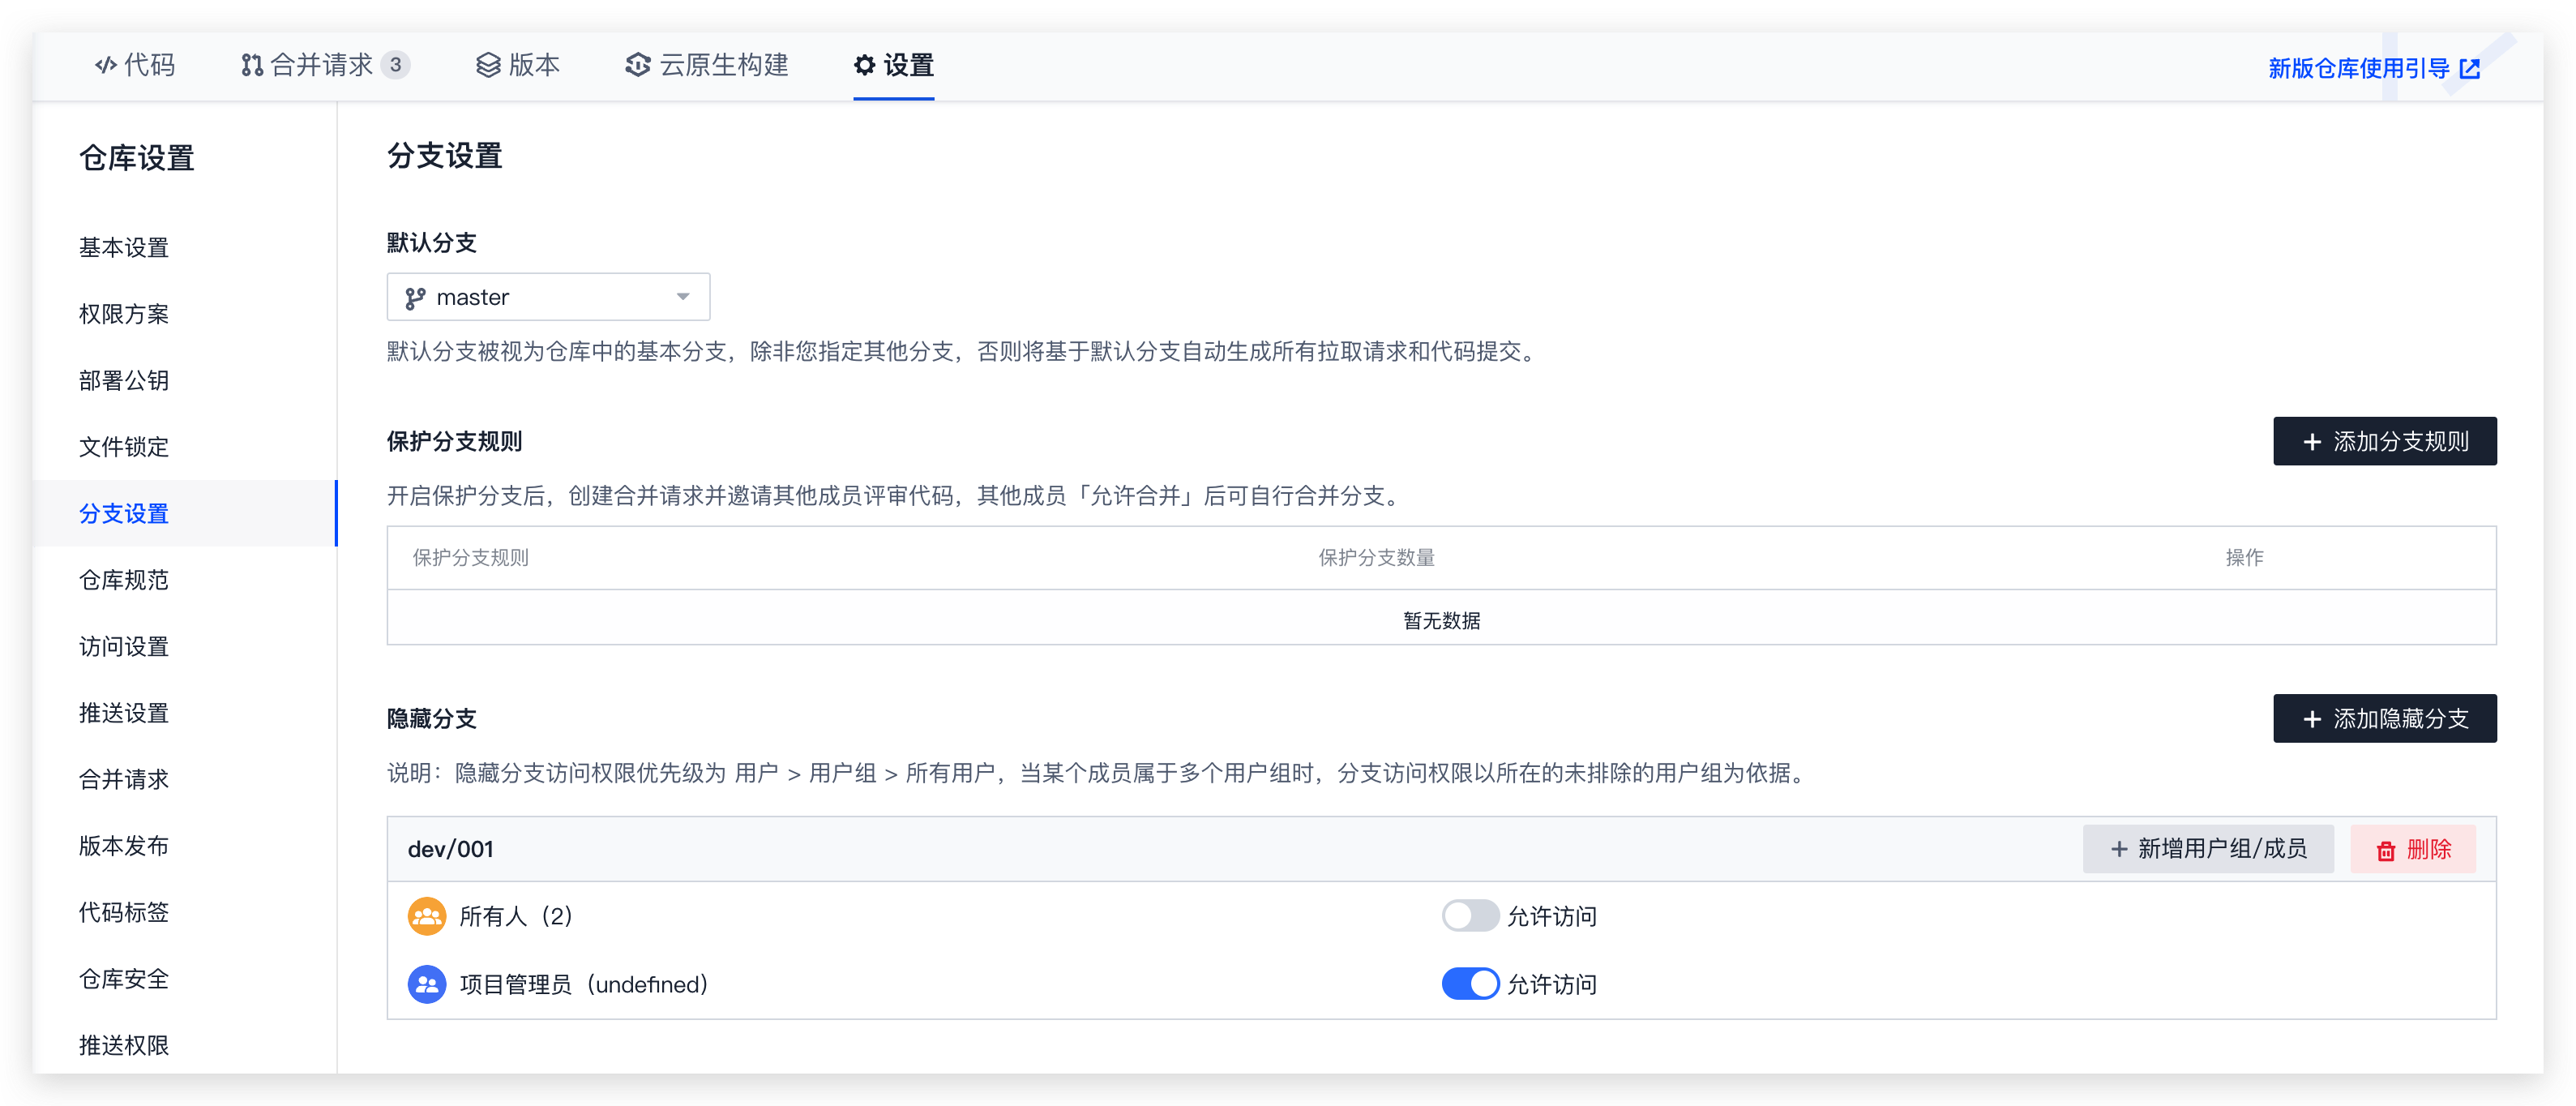
Task: Click the merge request icon beside 合并请求
Action: [x=252, y=66]
